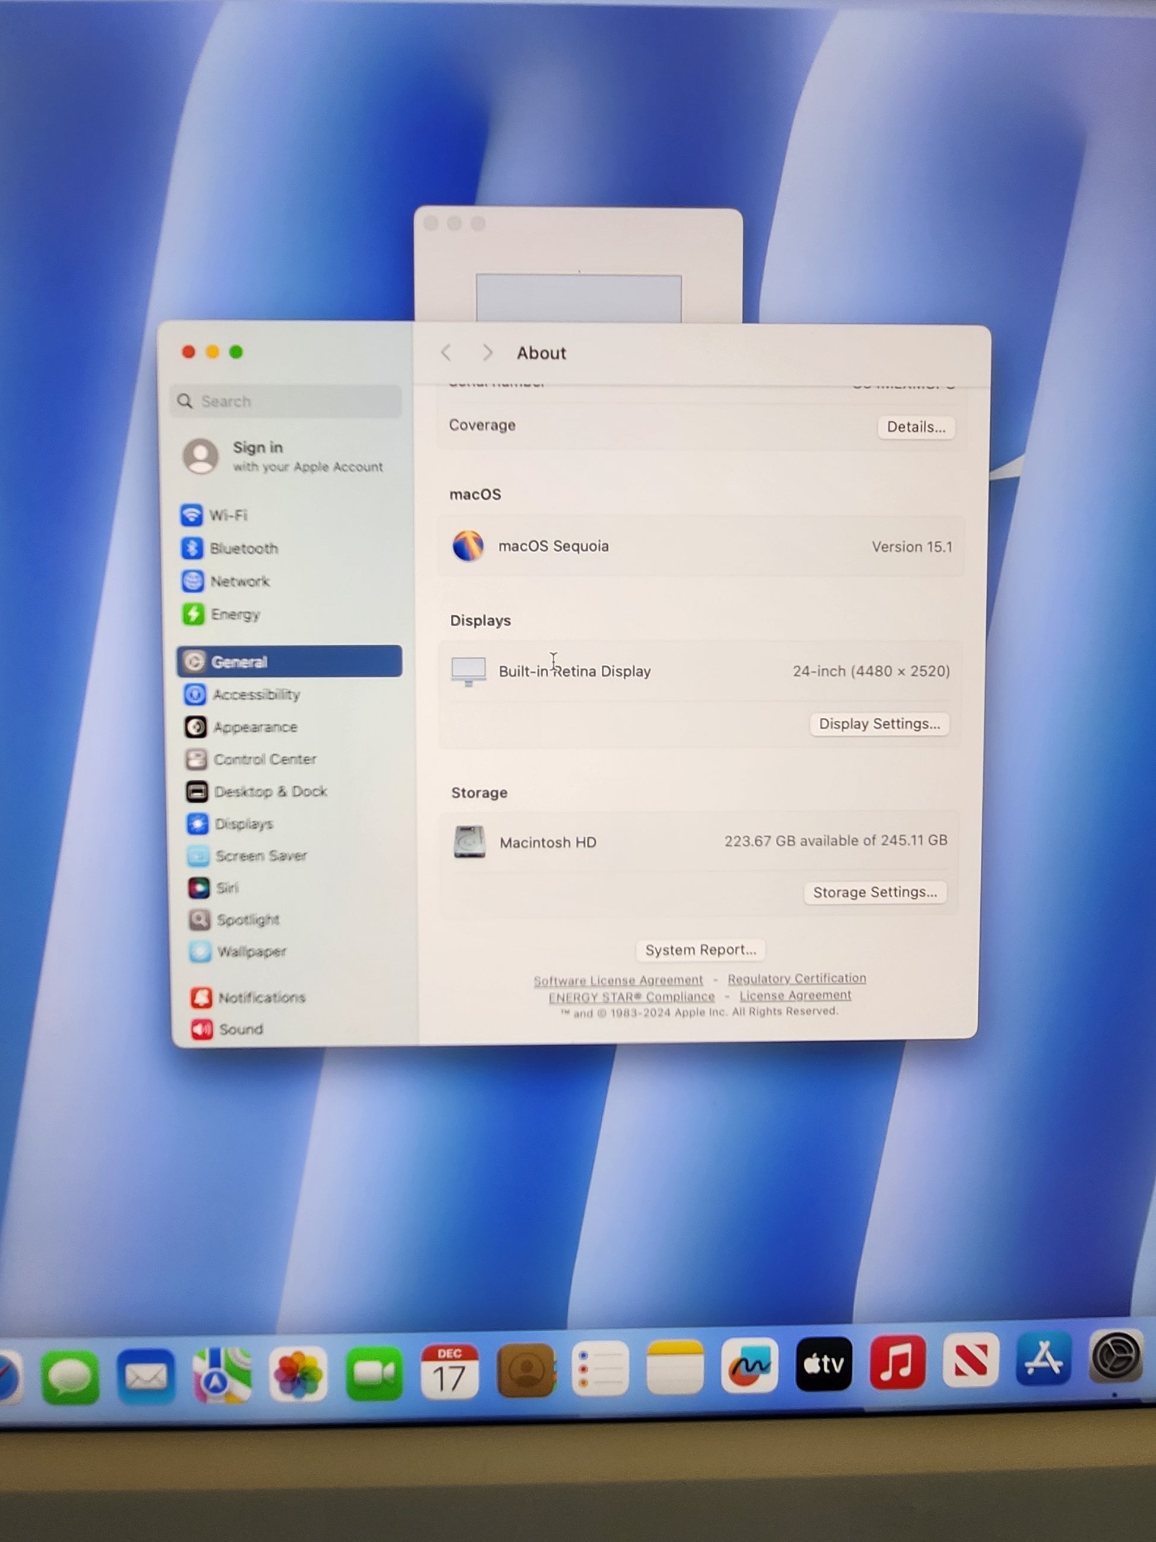This screenshot has height=1542, width=1156.
Task: Select Control Center in sidebar
Action: coord(264,759)
